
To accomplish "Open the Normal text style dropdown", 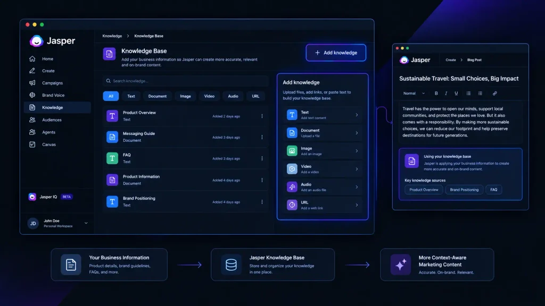I will (414, 93).
